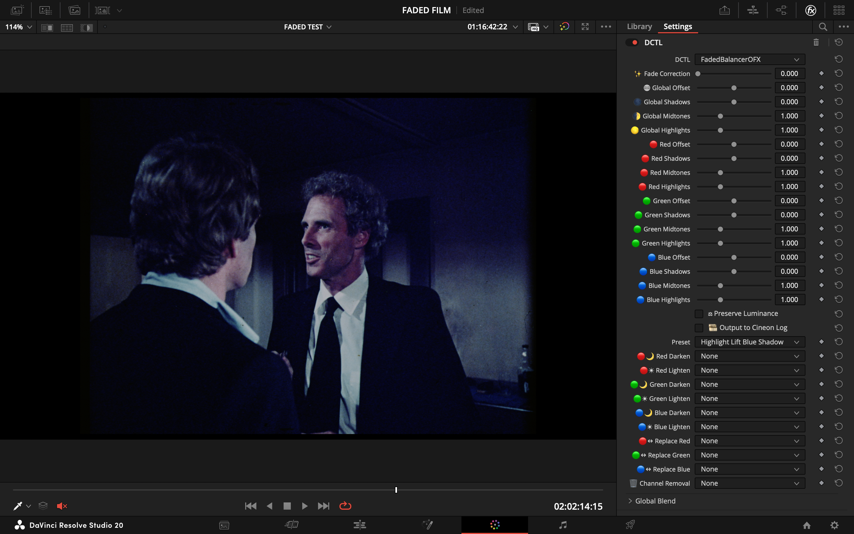854x534 pixels.
Task: Click the Red Highlights slider handle
Action: click(720, 186)
